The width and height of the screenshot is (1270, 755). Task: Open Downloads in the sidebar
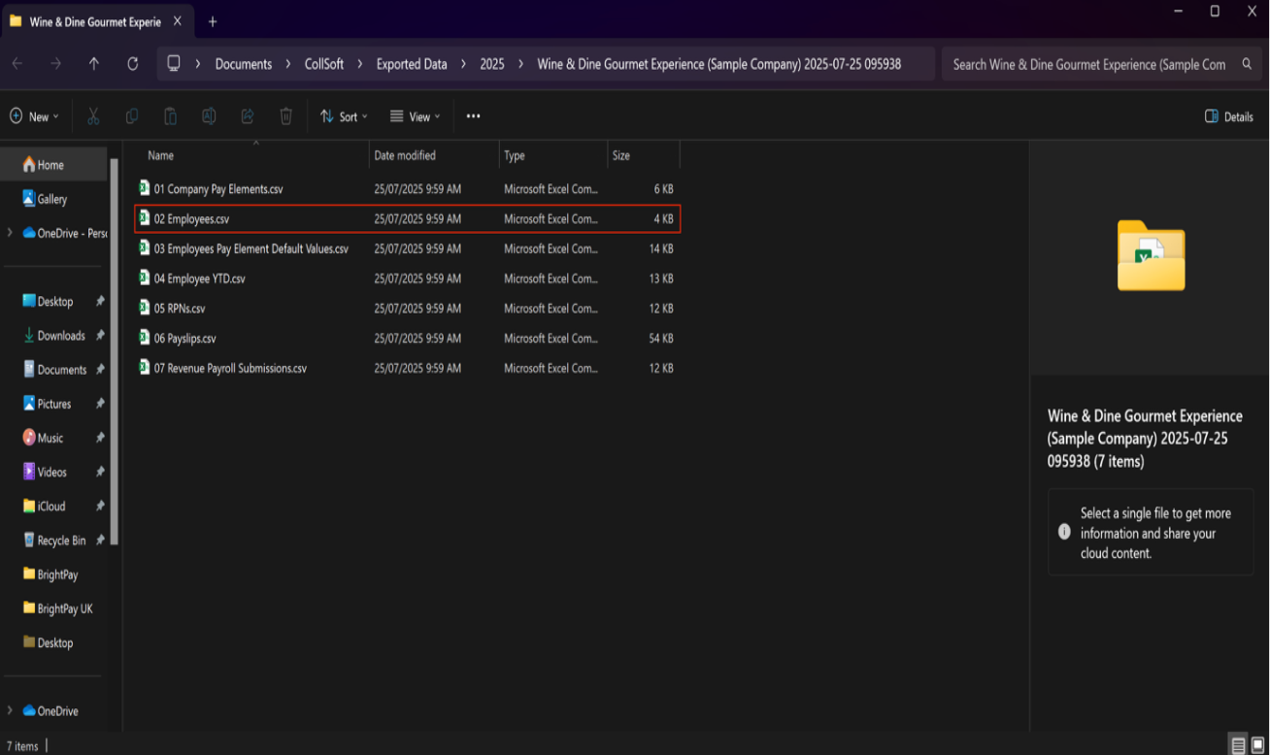pos(54,336)
